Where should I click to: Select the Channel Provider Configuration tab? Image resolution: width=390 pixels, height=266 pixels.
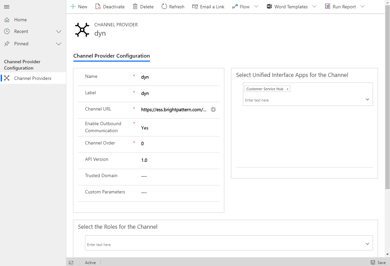tap(111, 56)
